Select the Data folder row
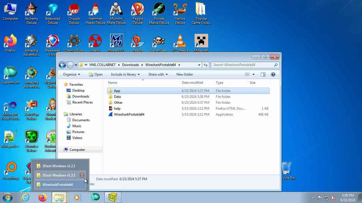 (188, 97)
